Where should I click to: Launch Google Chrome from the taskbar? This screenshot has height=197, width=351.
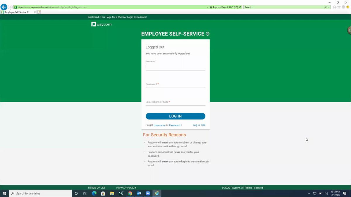[x=130, y=193]
